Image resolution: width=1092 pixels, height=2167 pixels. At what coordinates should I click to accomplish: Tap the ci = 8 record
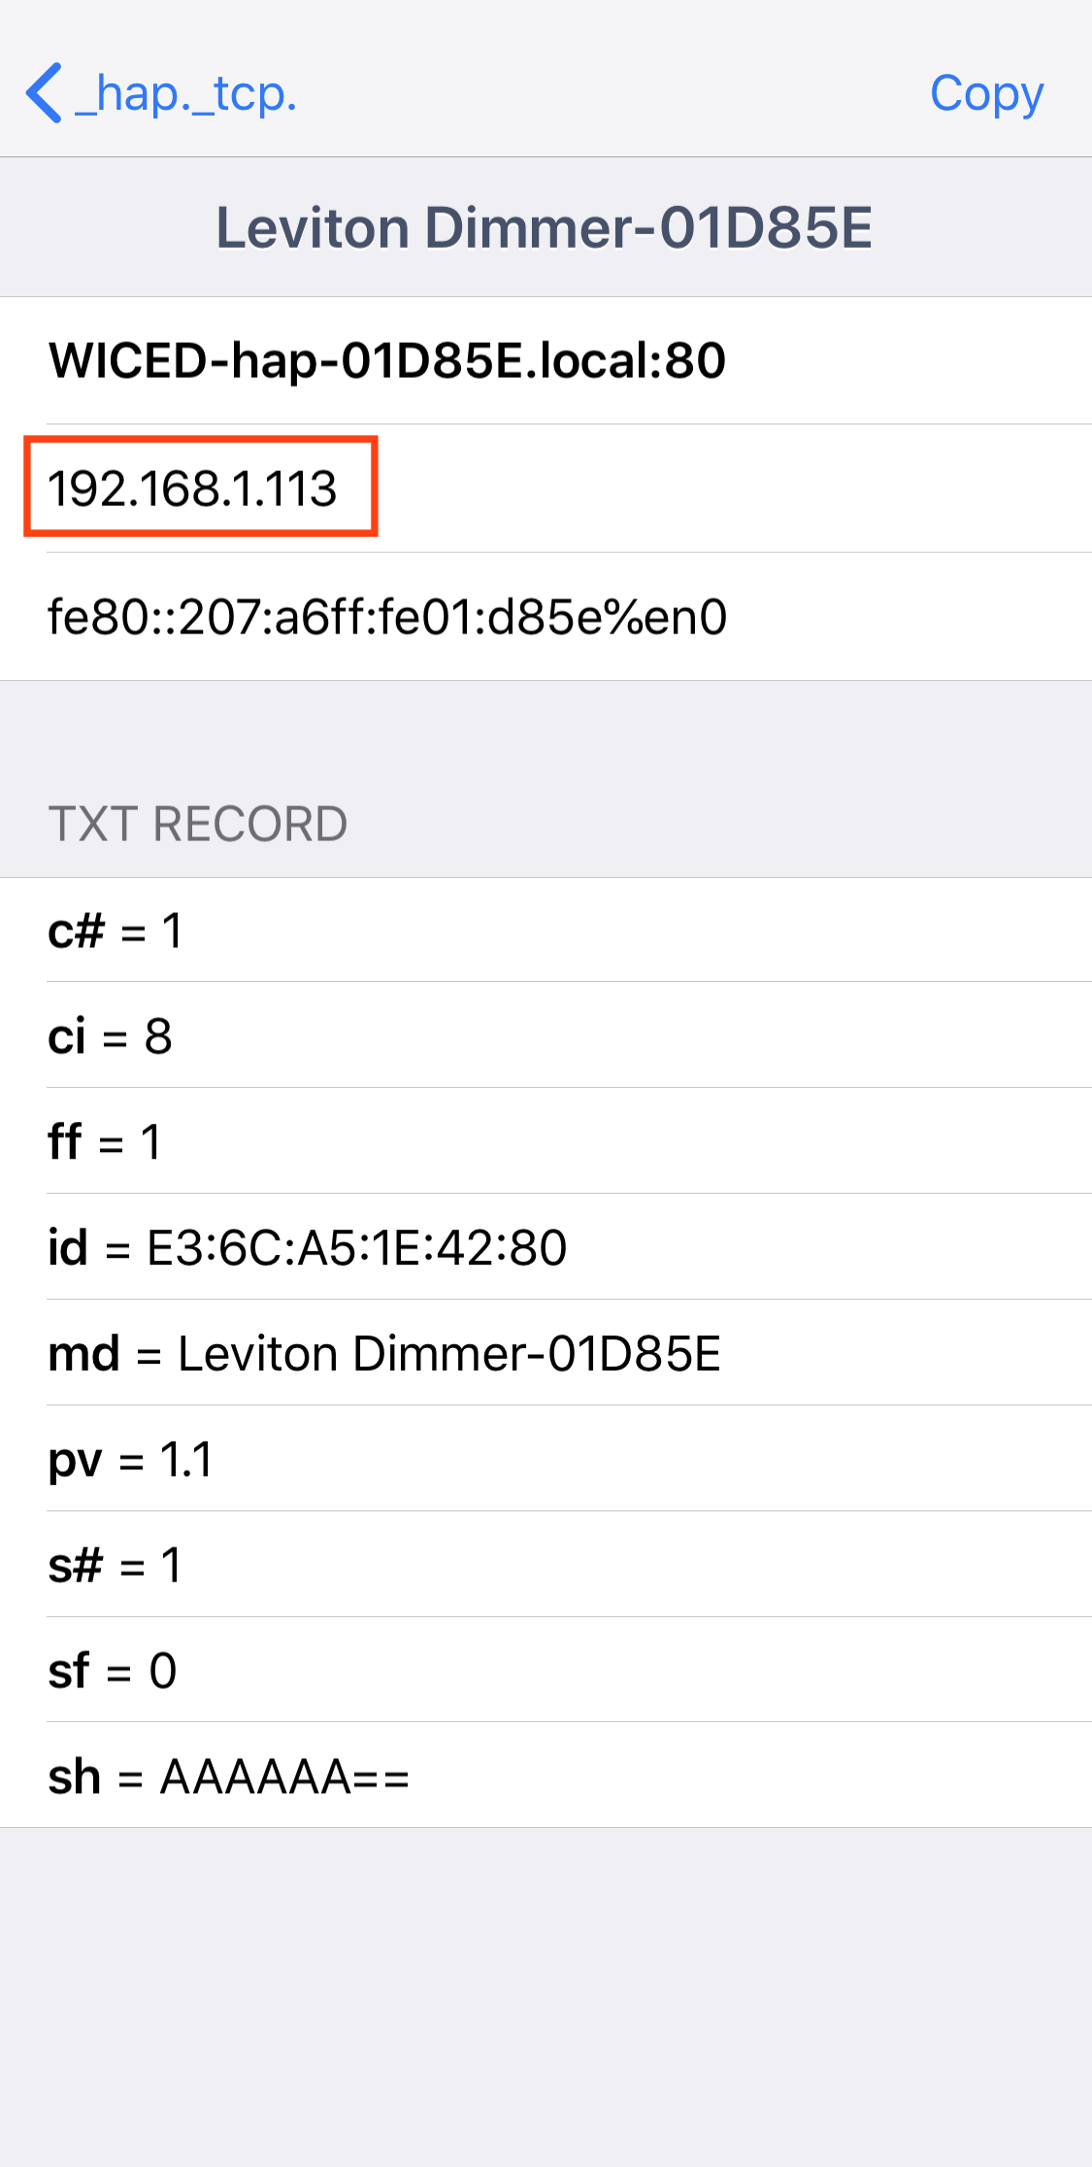coord(110,1035)
